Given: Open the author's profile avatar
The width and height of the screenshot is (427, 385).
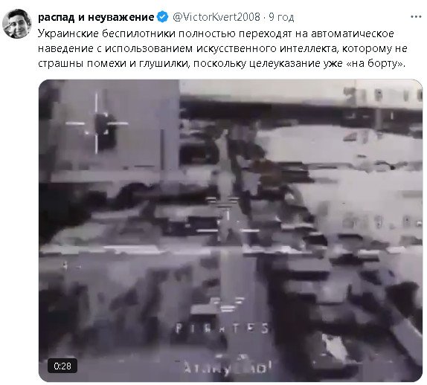Looking at the screenshot, I should click(17, 24).
